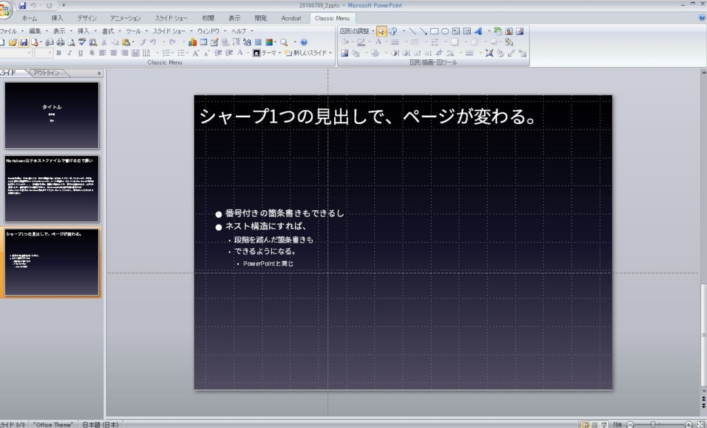Align text left
707x428 pixels.
(x=103, y=53)
